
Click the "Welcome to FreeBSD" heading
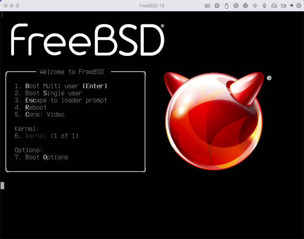[72, 72]
